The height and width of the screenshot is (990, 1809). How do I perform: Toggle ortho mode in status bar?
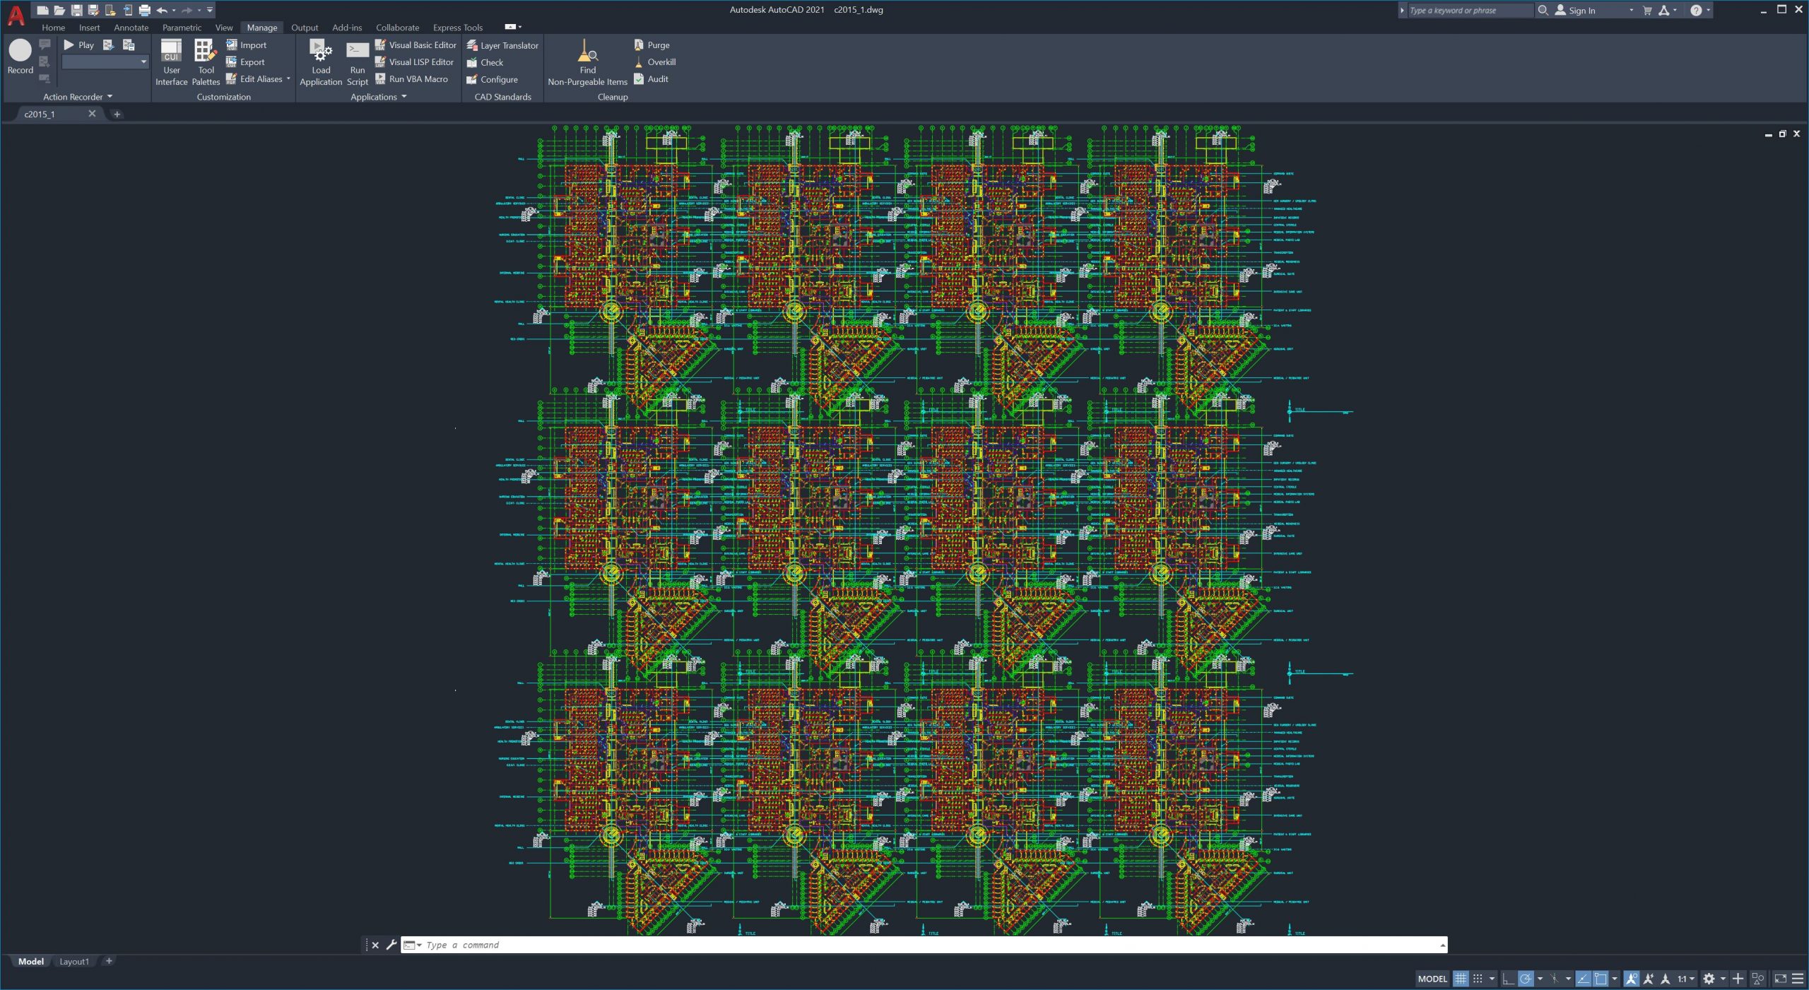(1507, 979)
